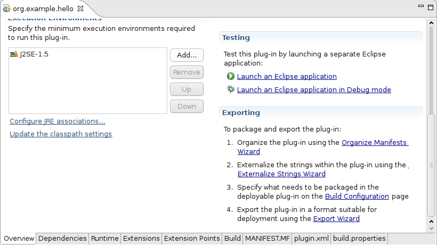Switch to the Overview tab

click(x=19, y=239)
